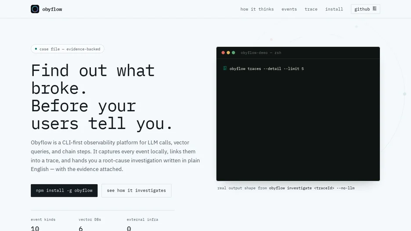Open the obyflow home link text

(52, 9)
